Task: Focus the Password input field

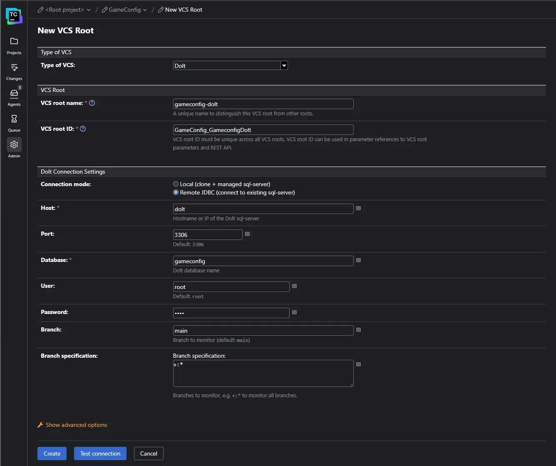Action: pyautogui.click(x=231, y=313)
